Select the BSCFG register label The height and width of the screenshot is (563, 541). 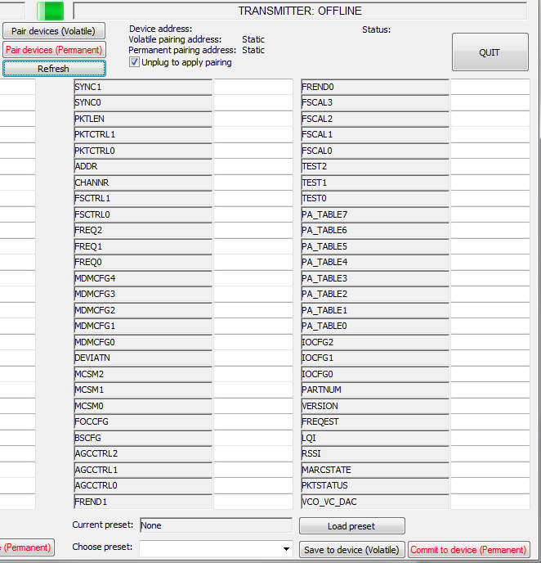pyautogui.click(x=143, y=438)
